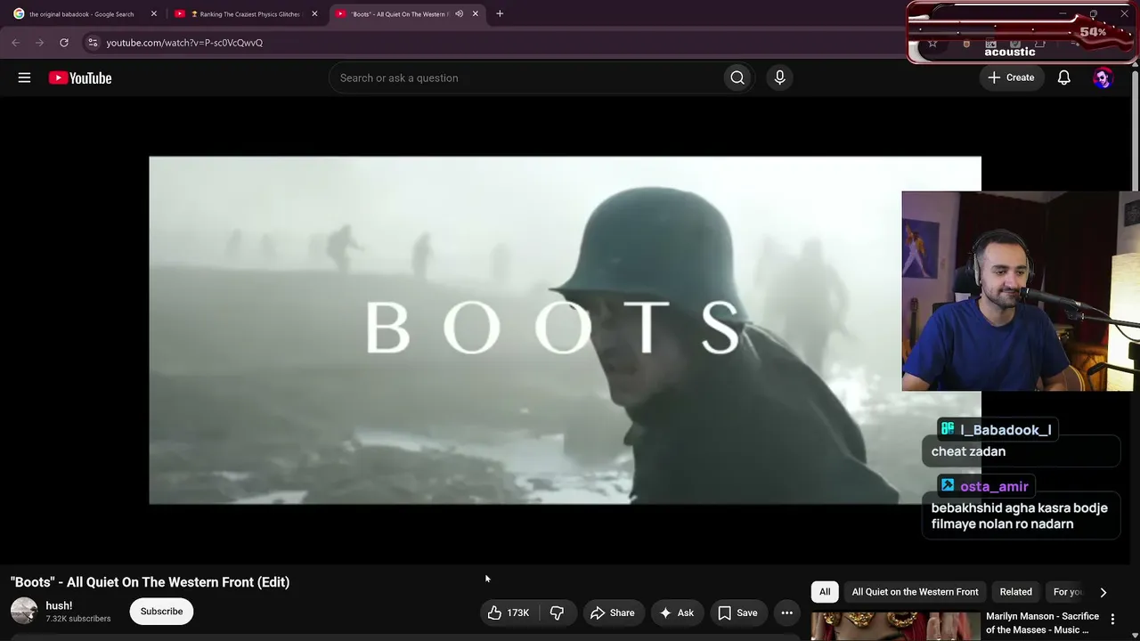Viewport: 1140px width, 641px height.
Task: Filter by All Quiet on the Western Front
Action: coord(915,592)
